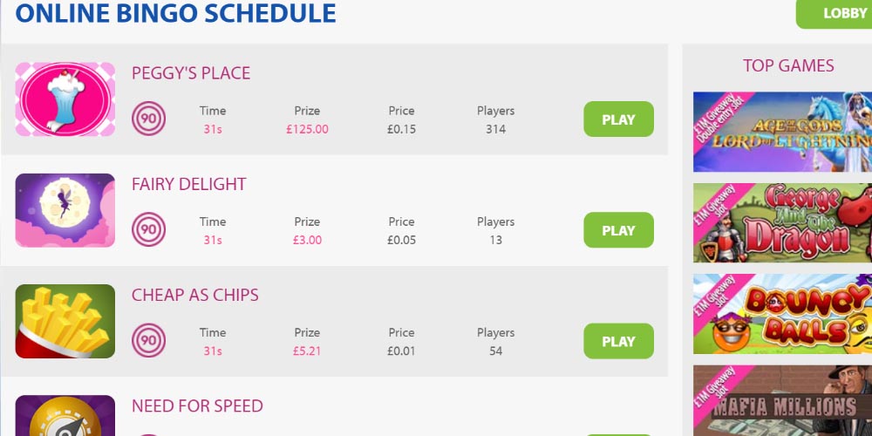Open the Peggy's Place title link
The image size is (872, 436).
pyautogui.click(x=191, y=73)
